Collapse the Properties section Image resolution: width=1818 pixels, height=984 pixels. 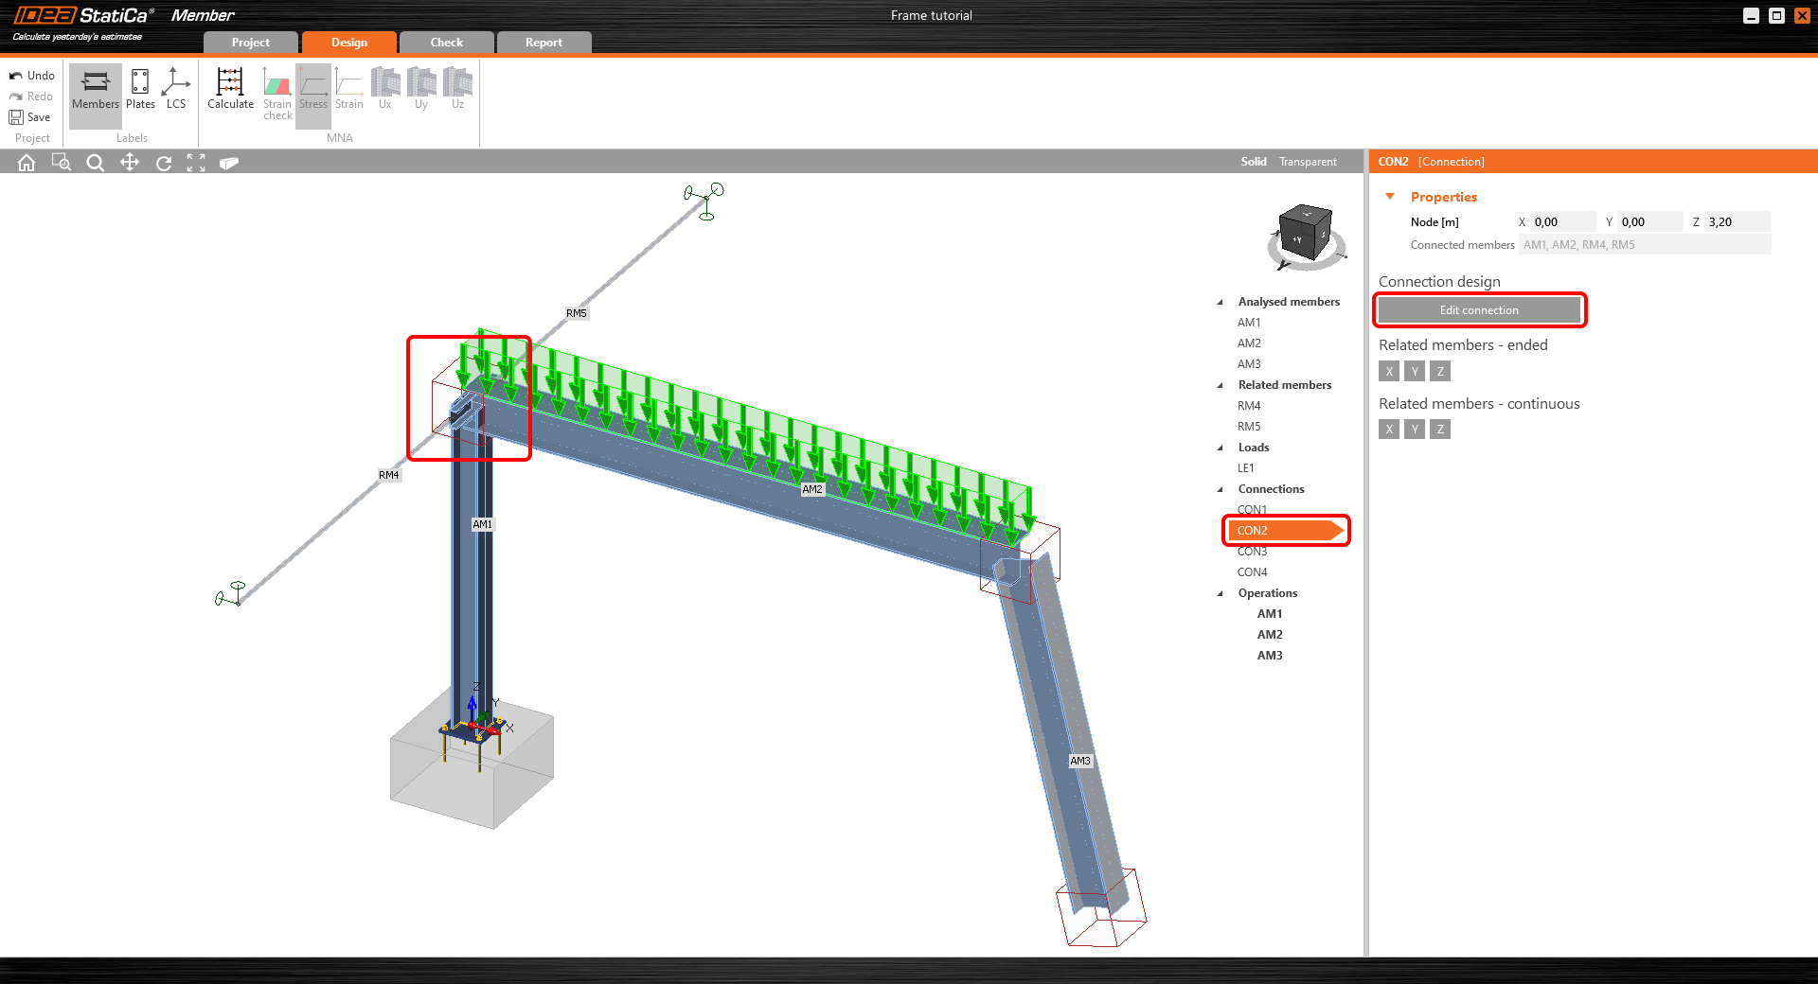tap(1390, 197)
